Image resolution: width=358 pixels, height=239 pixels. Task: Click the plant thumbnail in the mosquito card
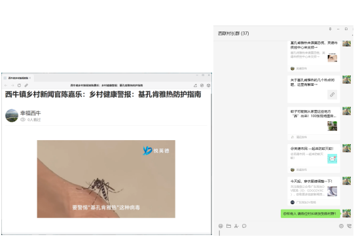(x=332, y=126)
